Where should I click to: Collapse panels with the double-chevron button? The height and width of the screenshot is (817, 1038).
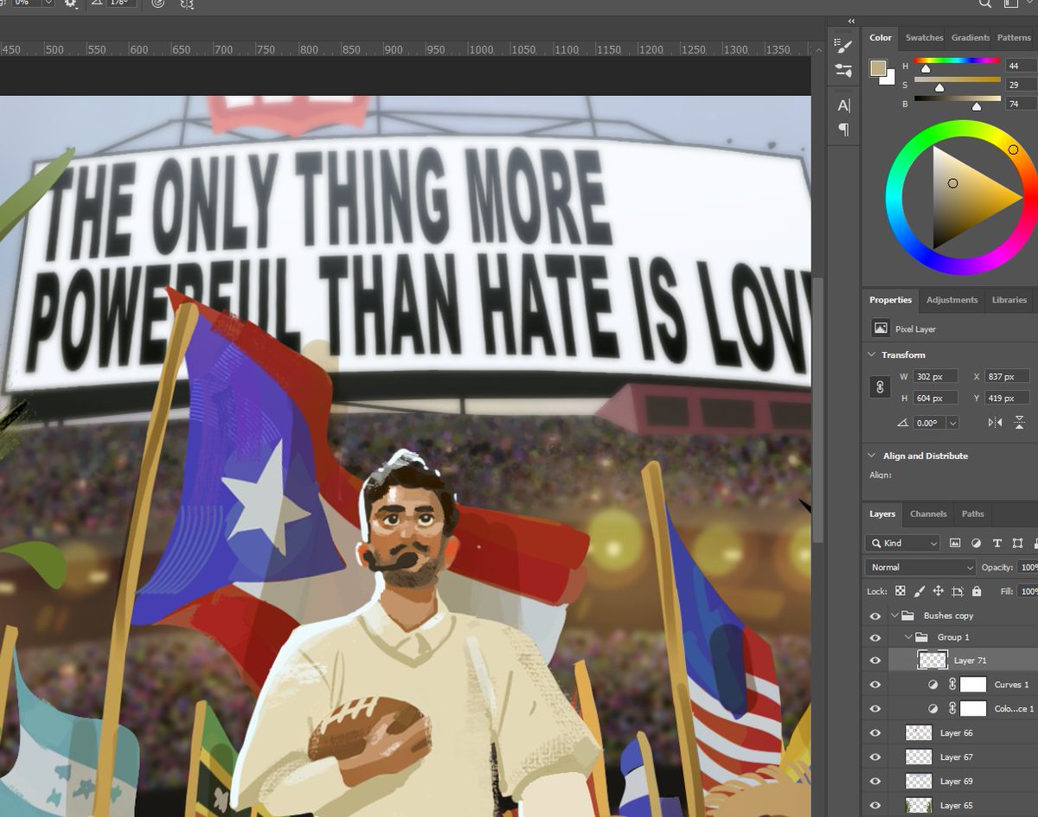[851, 21]
